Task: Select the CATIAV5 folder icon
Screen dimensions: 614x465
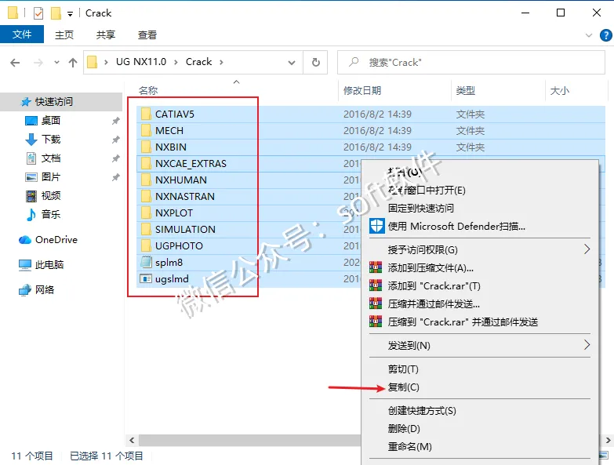Action: point(146,114)
